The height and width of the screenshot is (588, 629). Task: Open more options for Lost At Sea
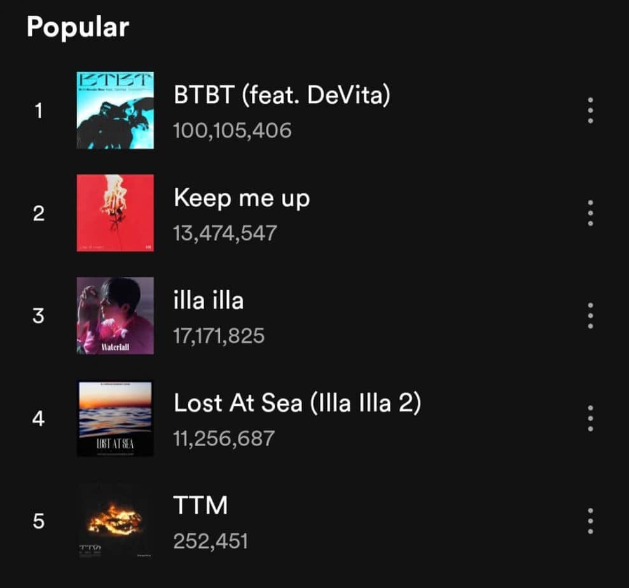point(590,418)
